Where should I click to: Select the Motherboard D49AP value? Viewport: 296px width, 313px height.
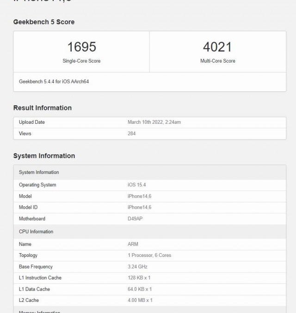135,219
